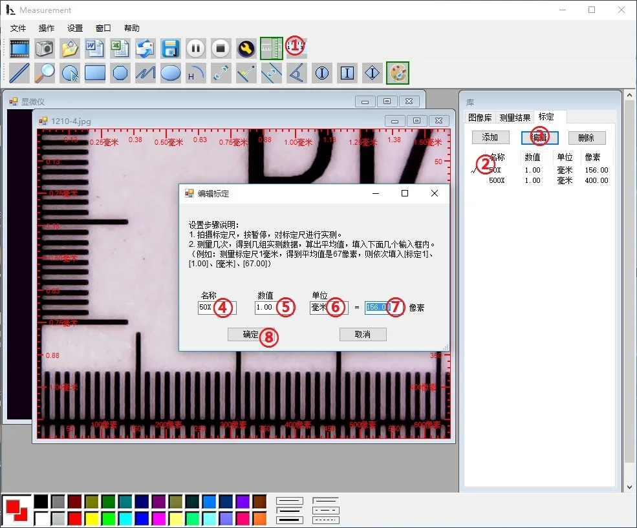Pick the orange color swatch

(259, 519)
